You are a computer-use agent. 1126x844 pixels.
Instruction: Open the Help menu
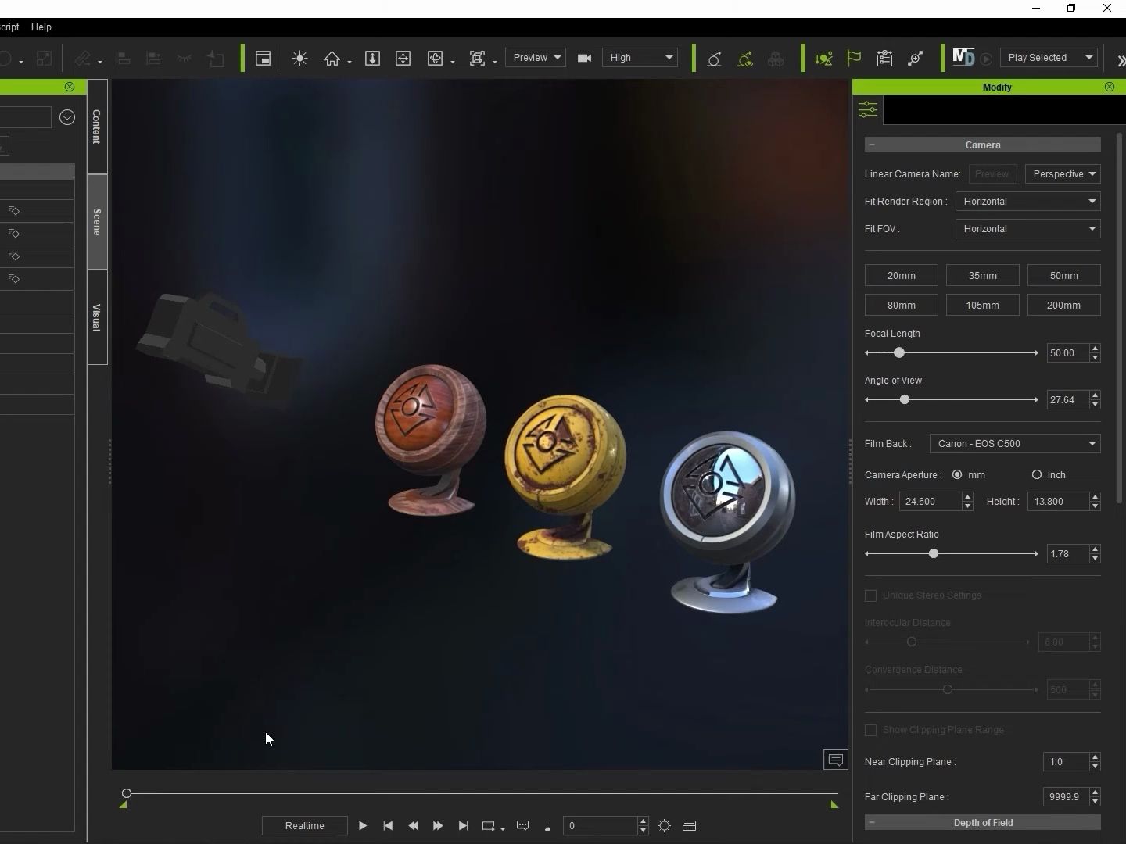[x=41, y=27]
